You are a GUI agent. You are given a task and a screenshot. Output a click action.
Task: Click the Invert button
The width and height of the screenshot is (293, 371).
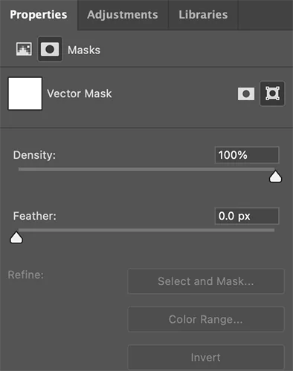pyautogui.click(x=206, y=358)
